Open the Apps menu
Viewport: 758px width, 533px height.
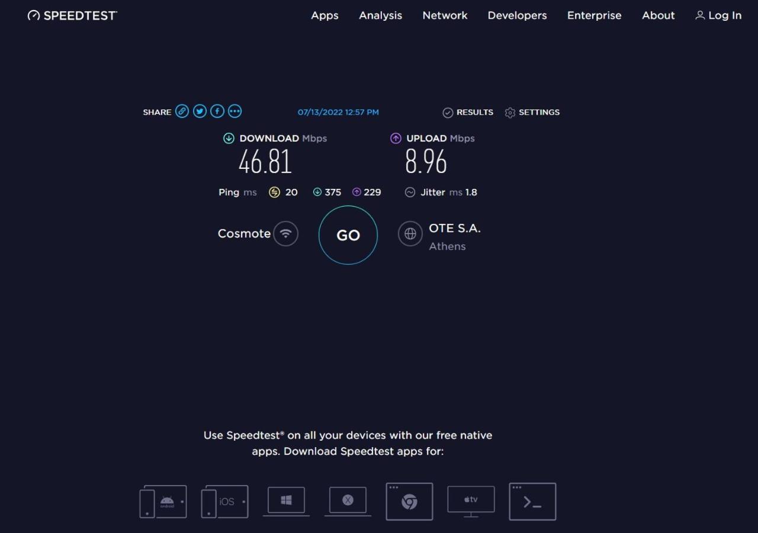[x=325, y=15]
